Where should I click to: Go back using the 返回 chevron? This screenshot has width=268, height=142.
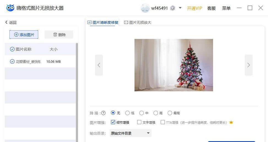click(6, 22)
